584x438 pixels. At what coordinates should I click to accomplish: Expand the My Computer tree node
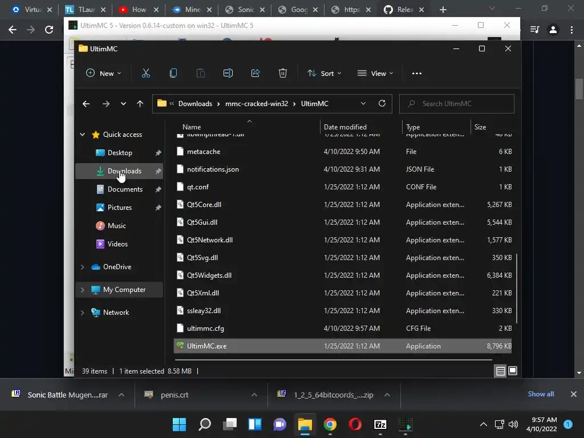click(x=82, y=290)
